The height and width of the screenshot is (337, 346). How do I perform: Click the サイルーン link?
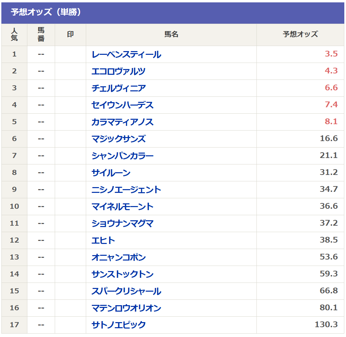point(111,173)
